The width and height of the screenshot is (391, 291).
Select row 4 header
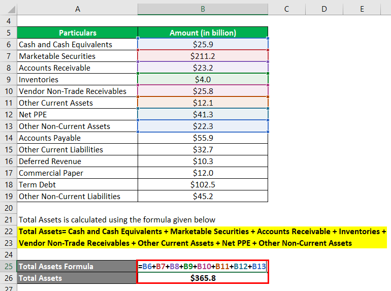point(9,21)
